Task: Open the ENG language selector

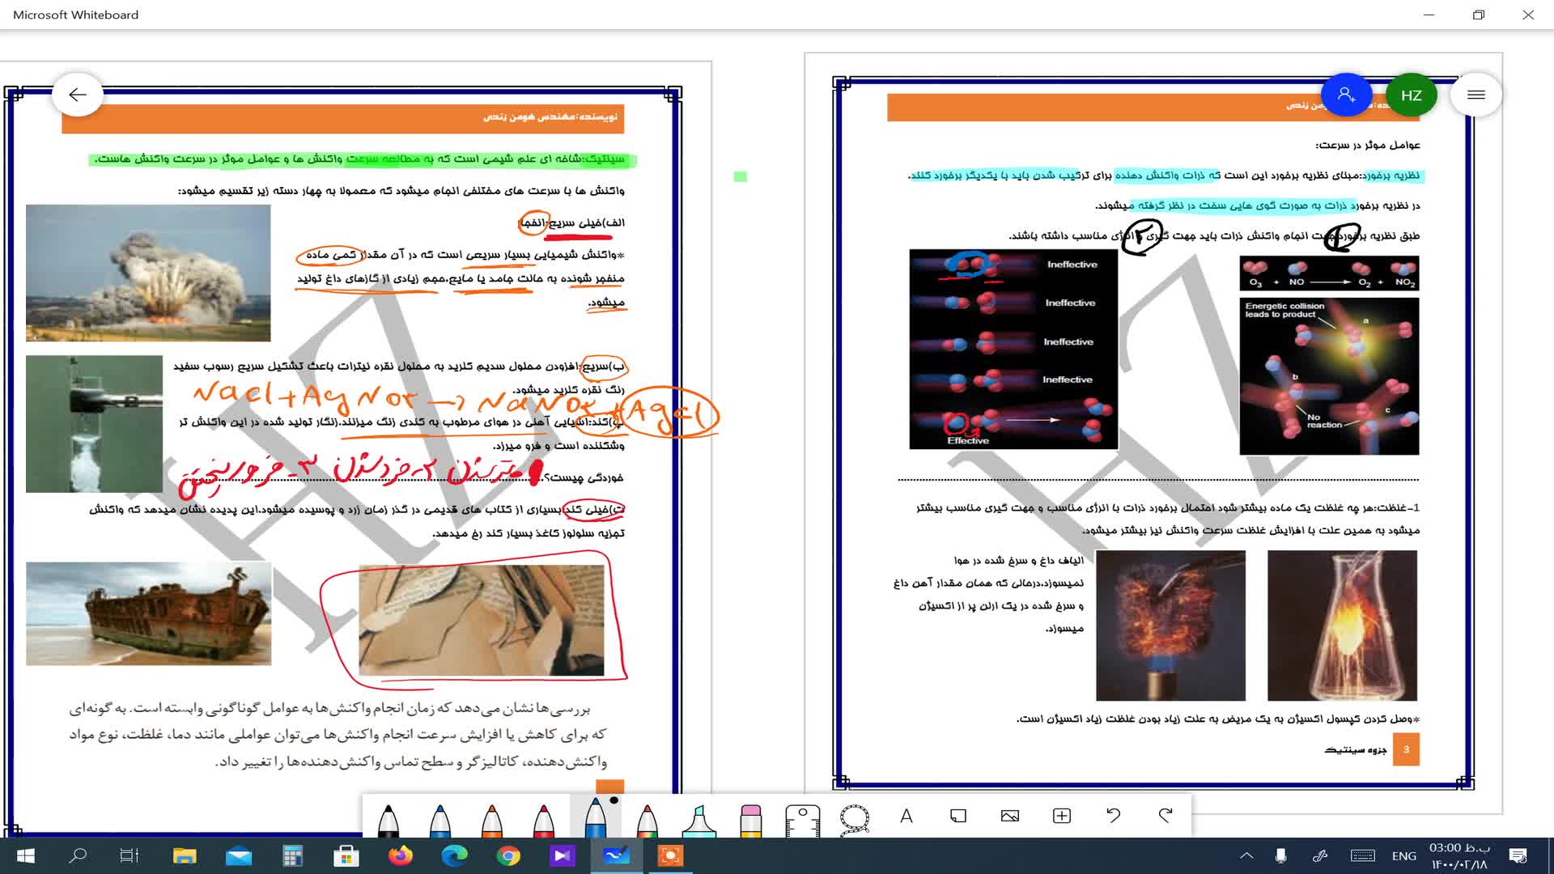Action: (x=1404, y=855)
